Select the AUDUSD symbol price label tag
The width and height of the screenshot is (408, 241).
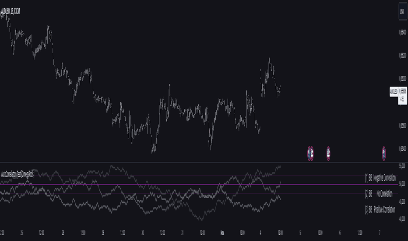point(394,92)
